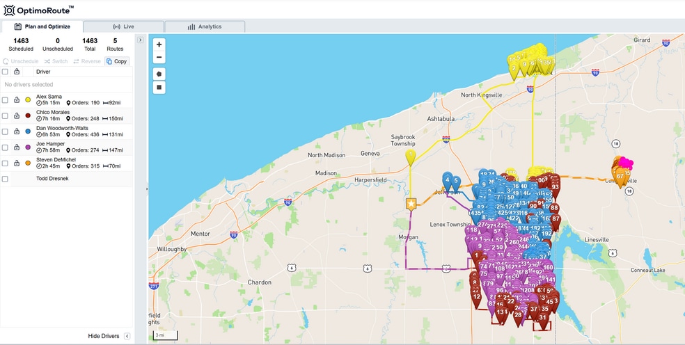
Task: Select all drivers with header checkbox
Action: coord(6,72)
